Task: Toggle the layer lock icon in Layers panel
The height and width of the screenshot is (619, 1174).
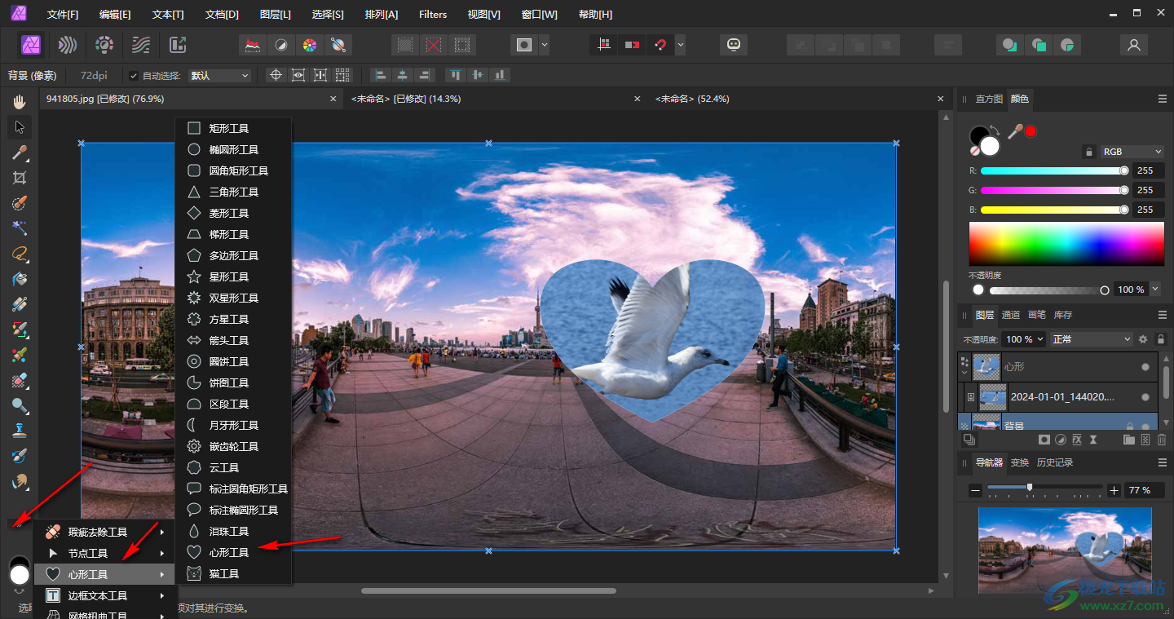Action: click(x=1162, y=339)
